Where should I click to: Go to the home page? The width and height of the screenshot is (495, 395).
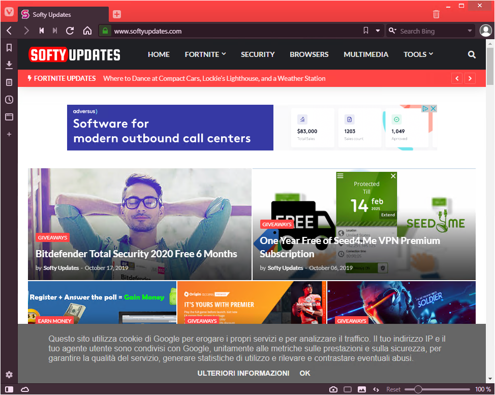87,31
